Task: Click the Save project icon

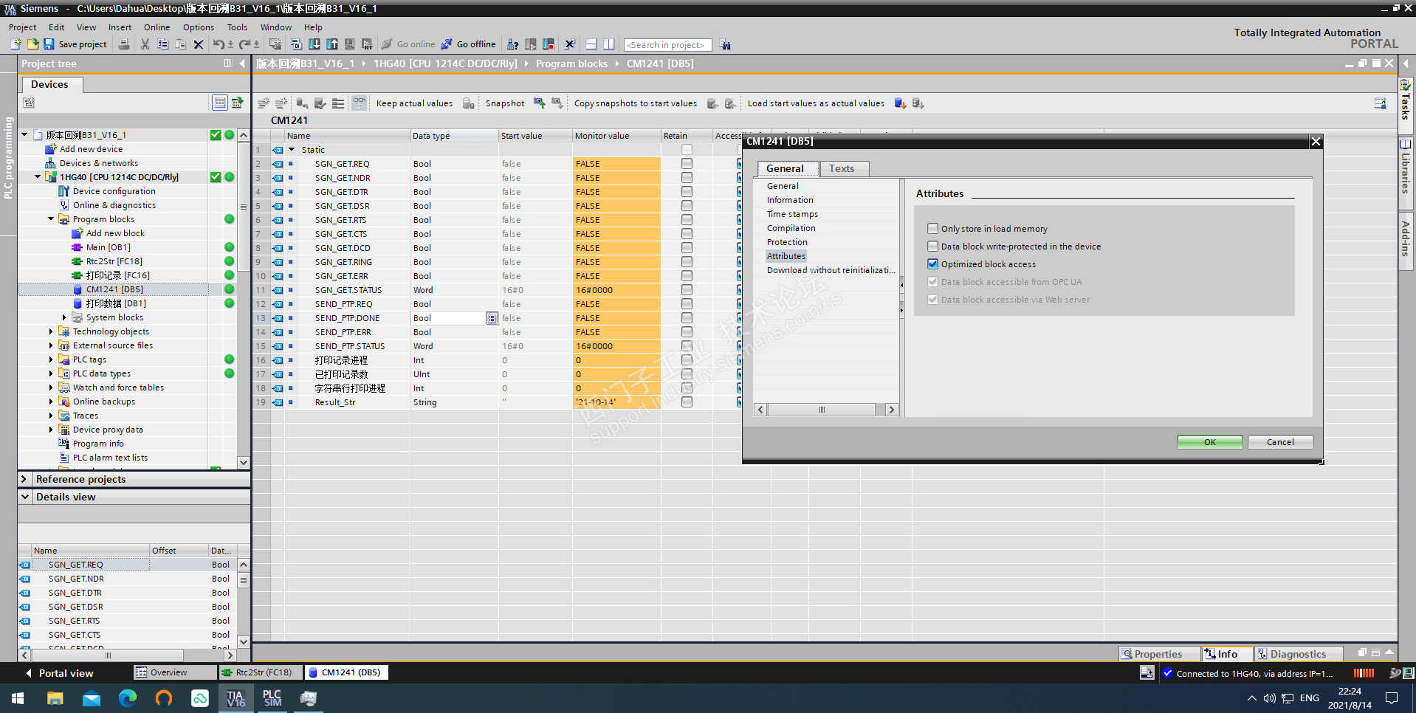Action: click(x=49, y=44)
